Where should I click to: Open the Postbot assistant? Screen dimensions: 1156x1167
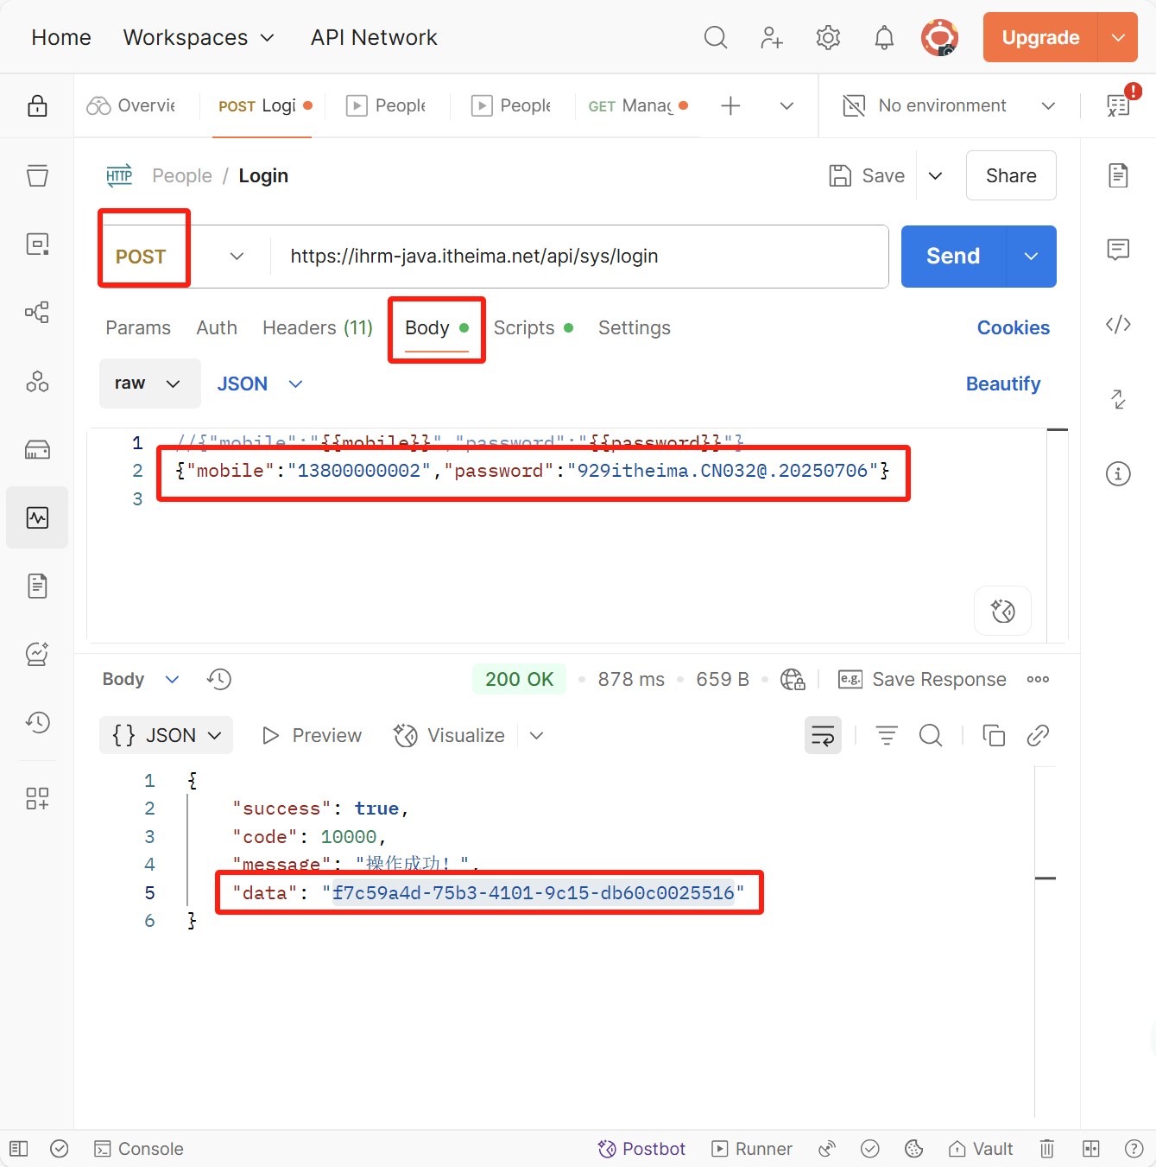click(641, 1148)
